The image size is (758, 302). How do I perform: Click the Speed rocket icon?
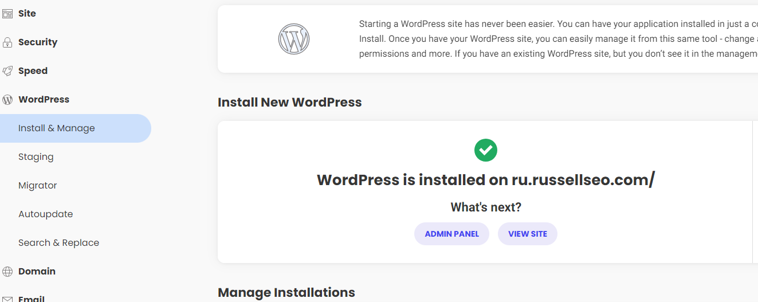tap(7, 71)
